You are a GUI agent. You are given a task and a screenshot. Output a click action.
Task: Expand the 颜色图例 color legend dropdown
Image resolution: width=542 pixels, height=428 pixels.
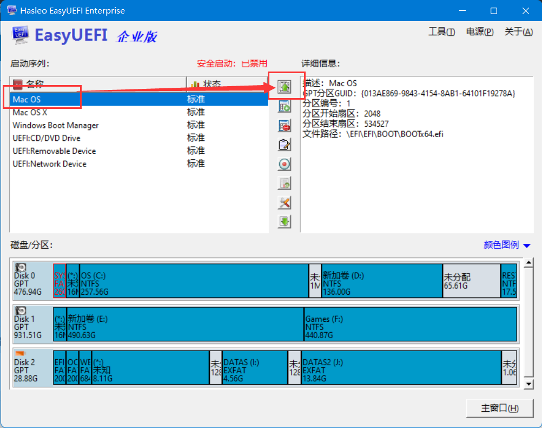505,245
